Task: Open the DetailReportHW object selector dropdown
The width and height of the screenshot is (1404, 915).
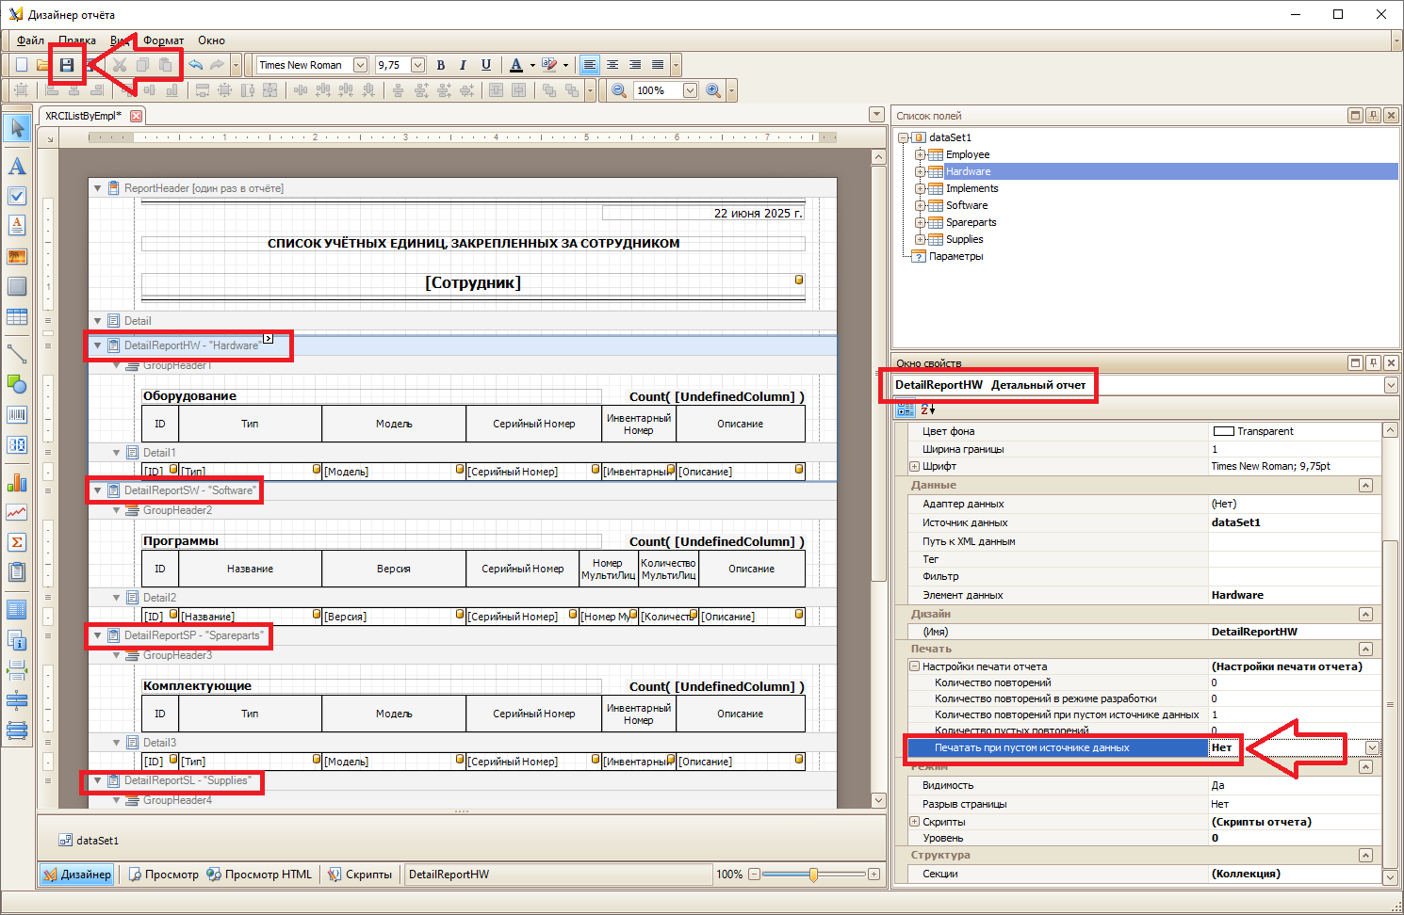Action: 1391,385
